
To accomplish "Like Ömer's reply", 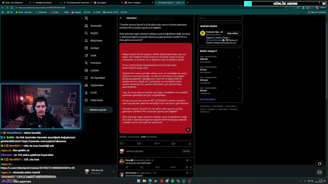I will click(157, 167).
